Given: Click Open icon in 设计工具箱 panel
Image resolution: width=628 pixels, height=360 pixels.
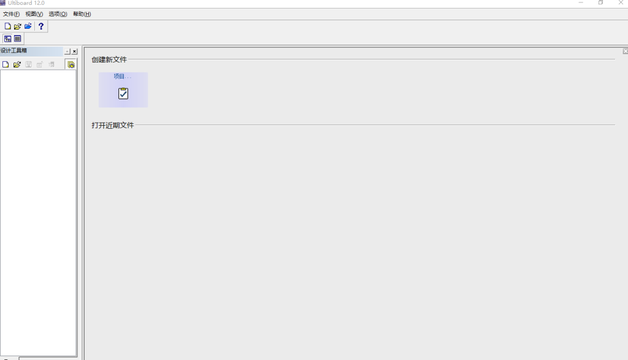Looking at the screenshot, I should pyautogui.click(x=17, y=64).
